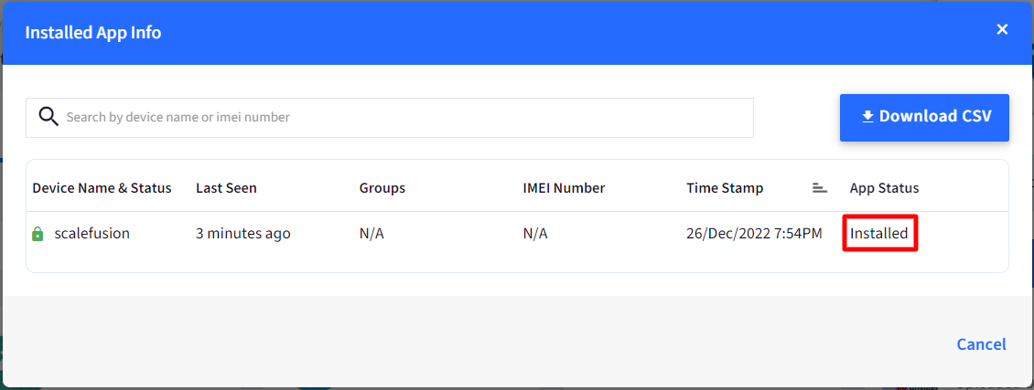Viewport: 1034px width, 390px height.
Task: Click the Installed App Info dialog title
Action: point(93,32)
